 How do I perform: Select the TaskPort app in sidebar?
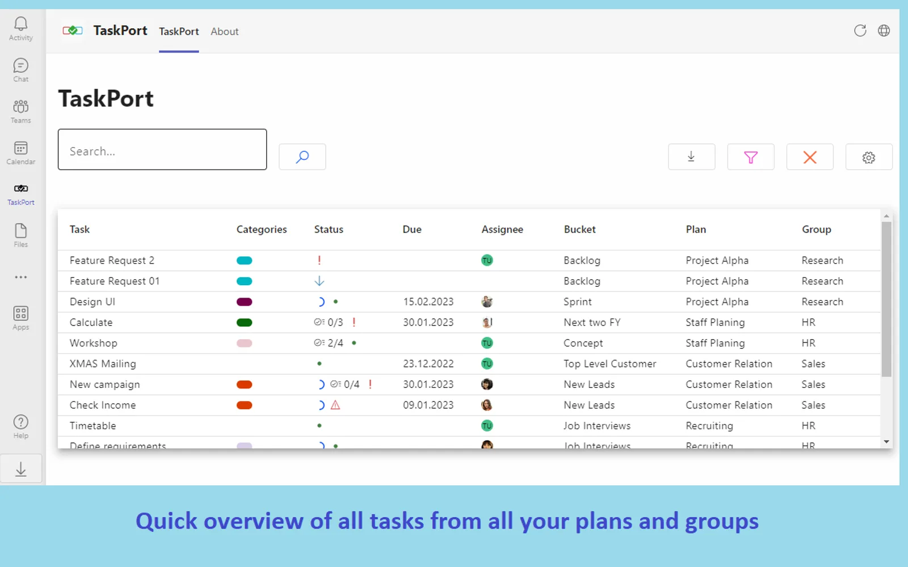[21, 194]
